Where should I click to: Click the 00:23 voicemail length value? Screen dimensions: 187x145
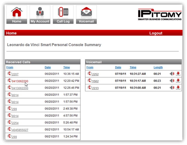click(x=157, y=81)
